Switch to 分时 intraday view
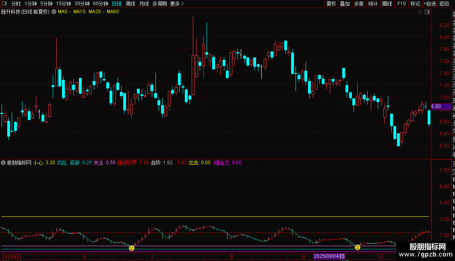This screenshot has width=455, height=261. (16, 4)
